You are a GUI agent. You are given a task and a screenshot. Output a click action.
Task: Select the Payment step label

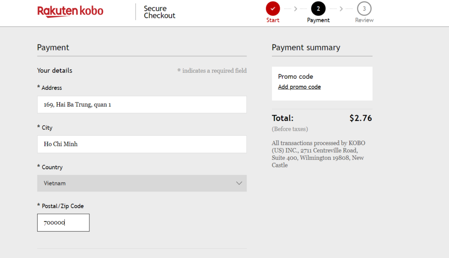point(318,20)
